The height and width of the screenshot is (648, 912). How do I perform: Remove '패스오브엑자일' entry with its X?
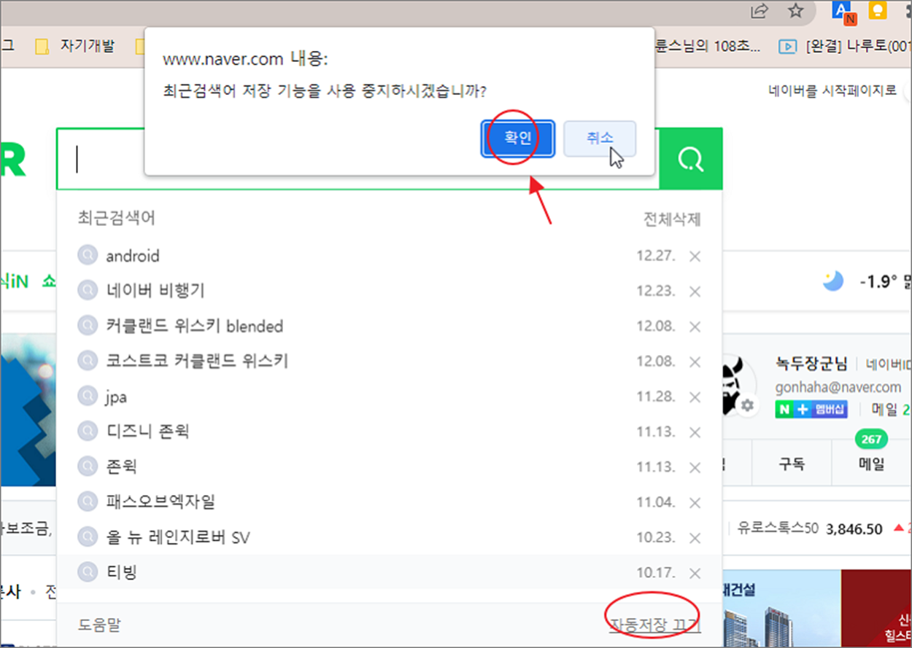click(695, 502)
